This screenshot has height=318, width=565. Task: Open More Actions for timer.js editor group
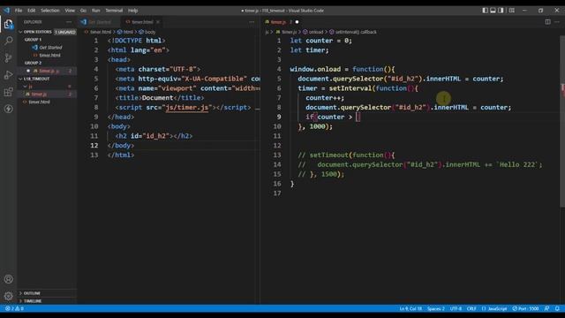pyautogui.click(x=557, y=21)
